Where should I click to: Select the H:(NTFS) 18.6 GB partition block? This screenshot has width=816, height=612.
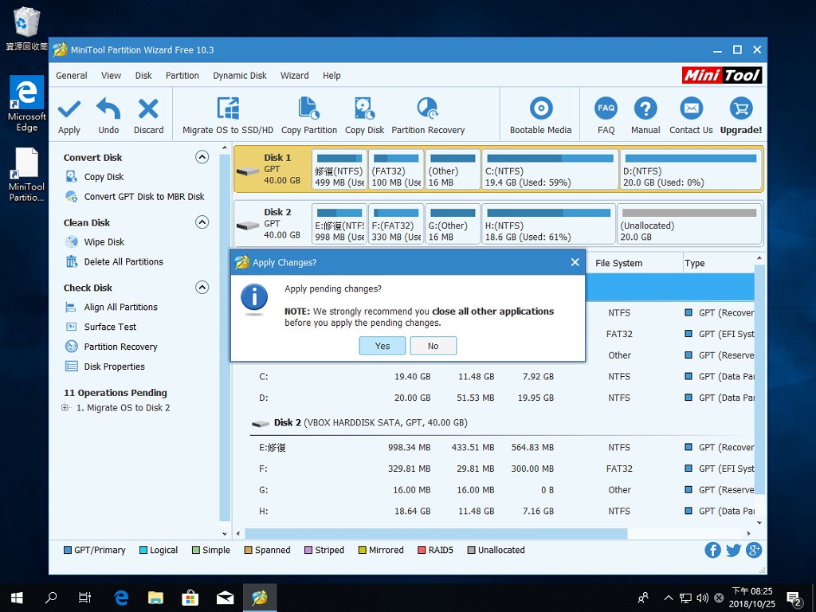pos(548,224)
